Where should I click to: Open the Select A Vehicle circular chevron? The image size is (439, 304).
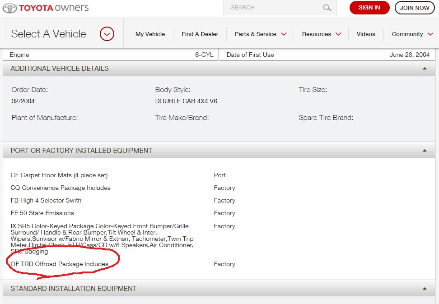(107, 34)
